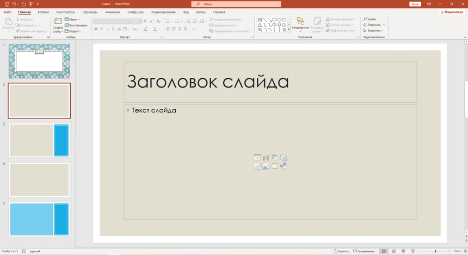The height and width of the screenshot is (255, 468).
Task: Switch to the Слайд-шоу tab
Action: pyautogui.click(x=136, y=12)
